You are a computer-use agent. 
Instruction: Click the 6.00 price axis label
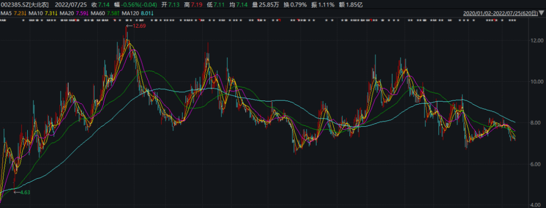(536, 165)
